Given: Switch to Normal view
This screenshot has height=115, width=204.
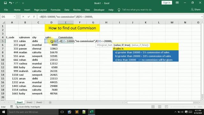Looking at the screenshot, I should pyautogui.click(x=153, y=107).
